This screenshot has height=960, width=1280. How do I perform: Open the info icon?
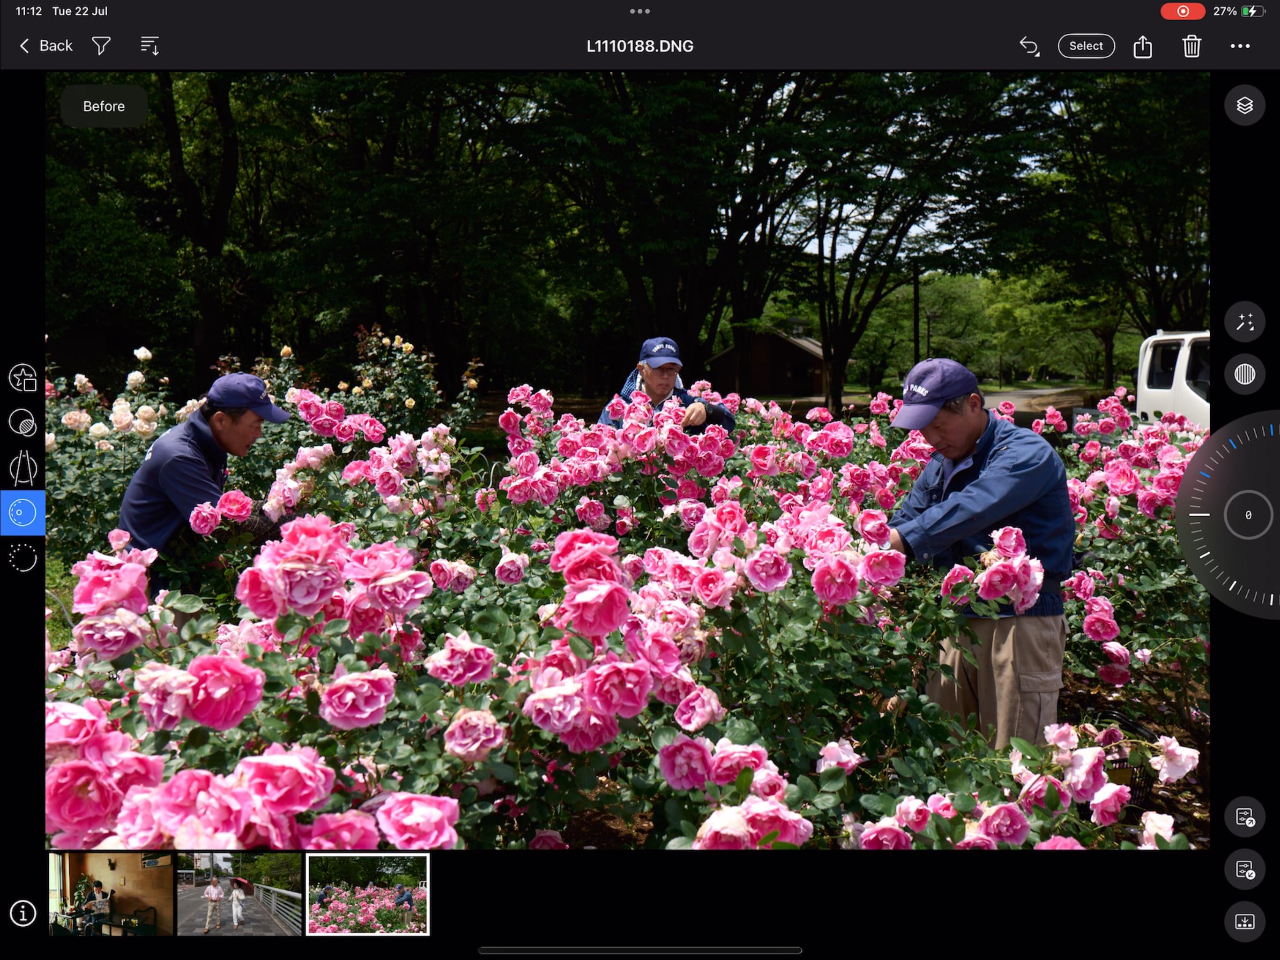click(x=22, y=914)
